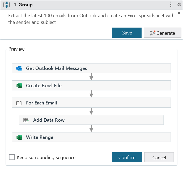The height and width of the screenshot is (171, 183).
Task: Select the Create Excel File activity
Action: (x=91, y=86)
